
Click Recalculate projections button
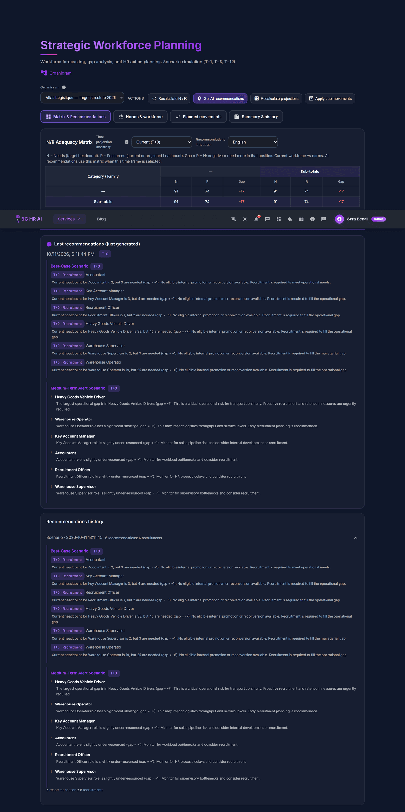tap(276, 99)
